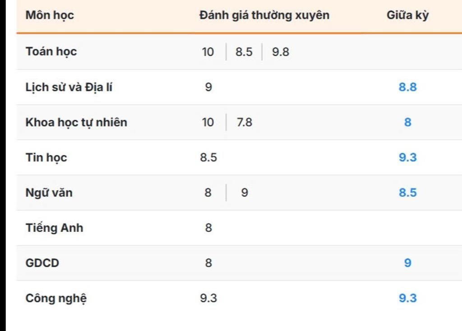
Task: Click the Tiếng Anh subject name
Action: coord(54,228)
